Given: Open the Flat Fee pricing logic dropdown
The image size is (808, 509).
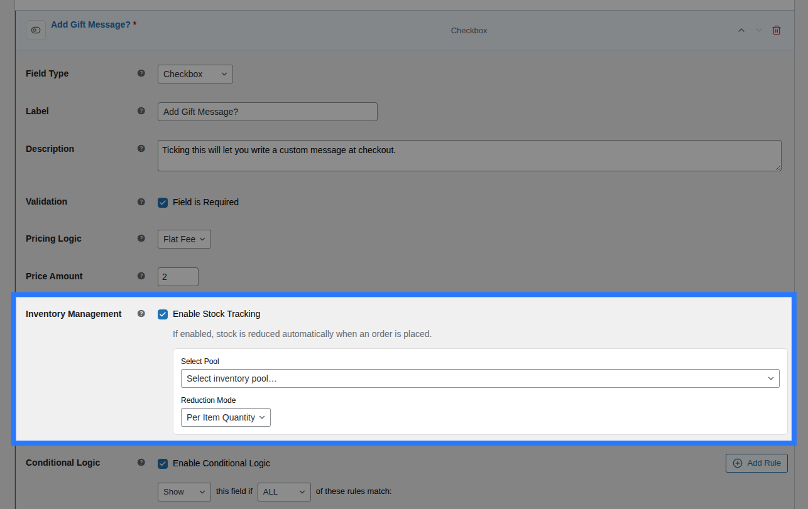Looking at the screenshot, I should pyautogui.click(x=184, y=239).
